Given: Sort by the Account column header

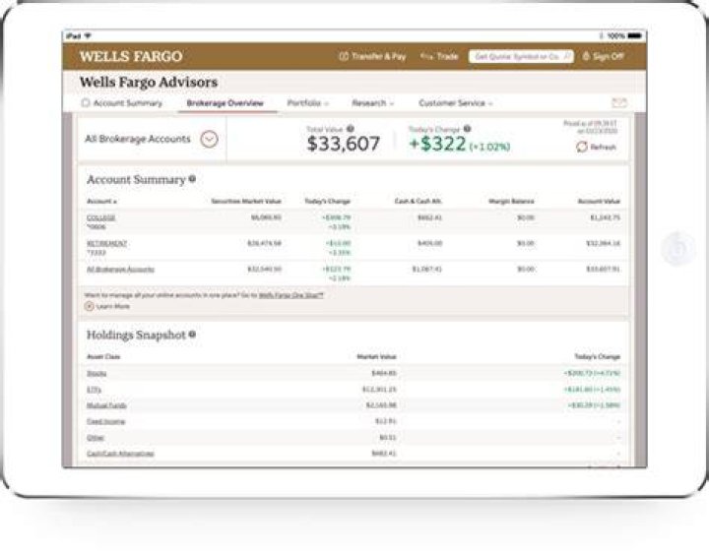Looking at the screenshot, I should [101, 201].
